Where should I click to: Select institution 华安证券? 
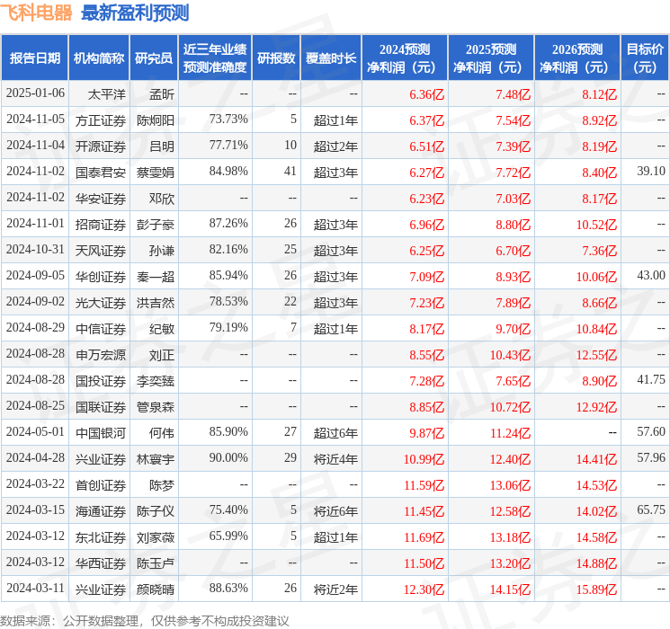click(x=101, y=199)
